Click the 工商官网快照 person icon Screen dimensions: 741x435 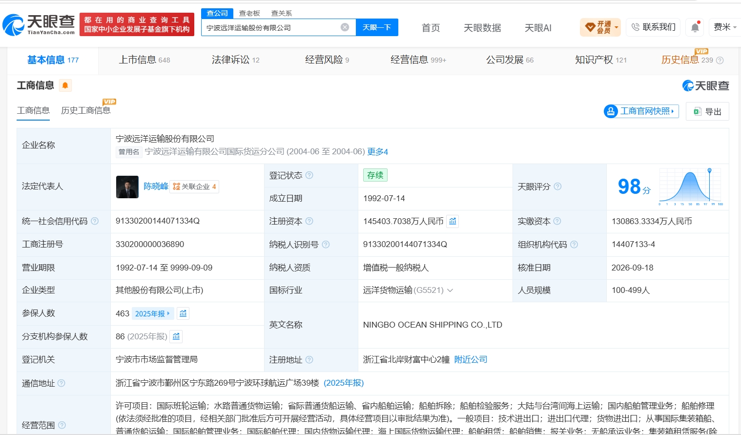coord(611,111)
